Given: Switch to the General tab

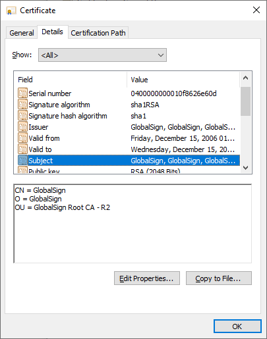Looking at the screenshot, I should pos(22,33).
